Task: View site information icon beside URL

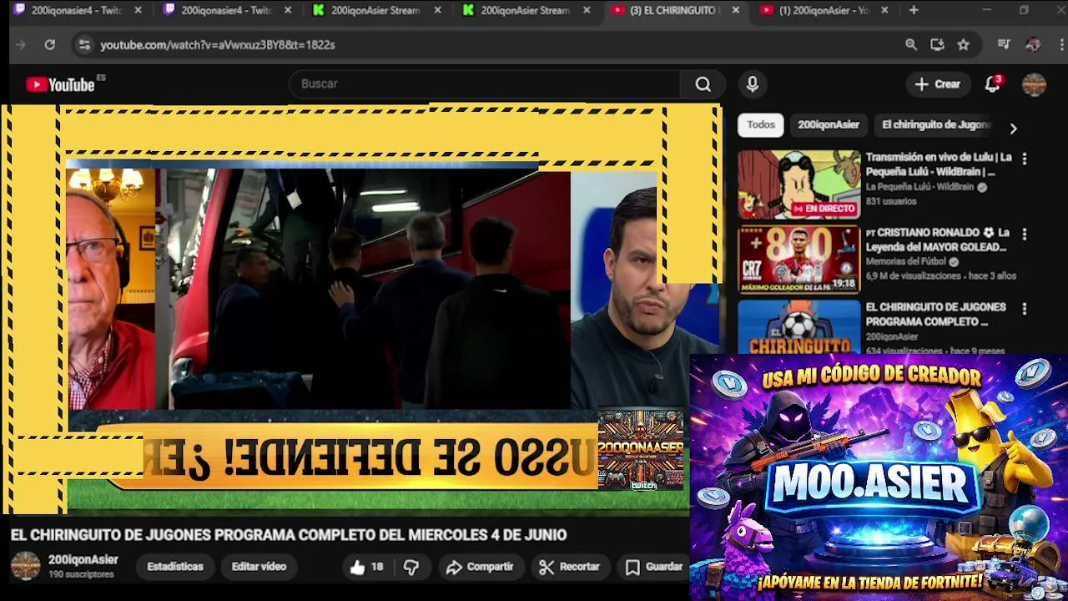Action: [x=83, y=45]
